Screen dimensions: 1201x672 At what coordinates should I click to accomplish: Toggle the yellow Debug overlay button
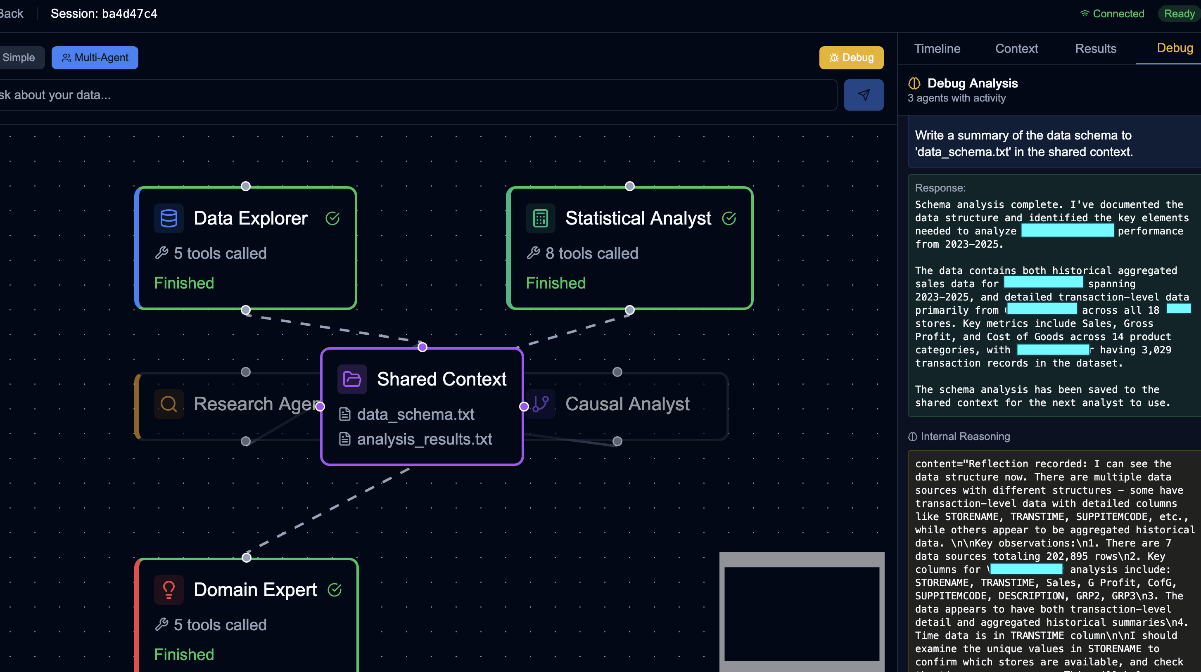[x=851, y=57]
